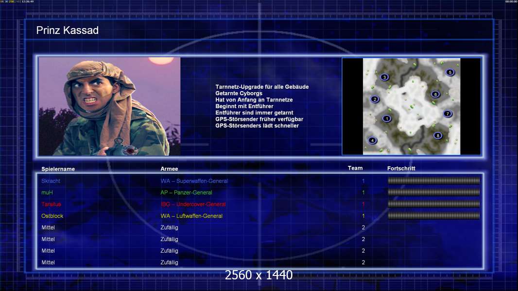Image resolution: width=518 pixels, height=291 pixels.
Task: Click the Spielername column header
Action: coord(58,169)
